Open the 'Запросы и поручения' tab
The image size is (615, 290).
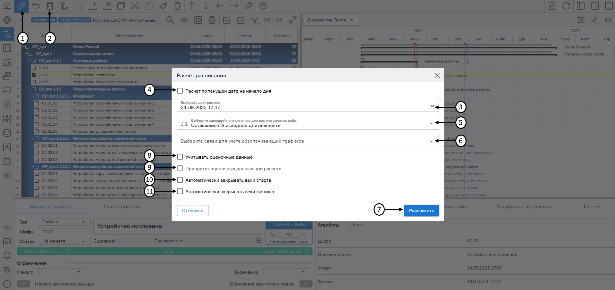click(524, 207)
